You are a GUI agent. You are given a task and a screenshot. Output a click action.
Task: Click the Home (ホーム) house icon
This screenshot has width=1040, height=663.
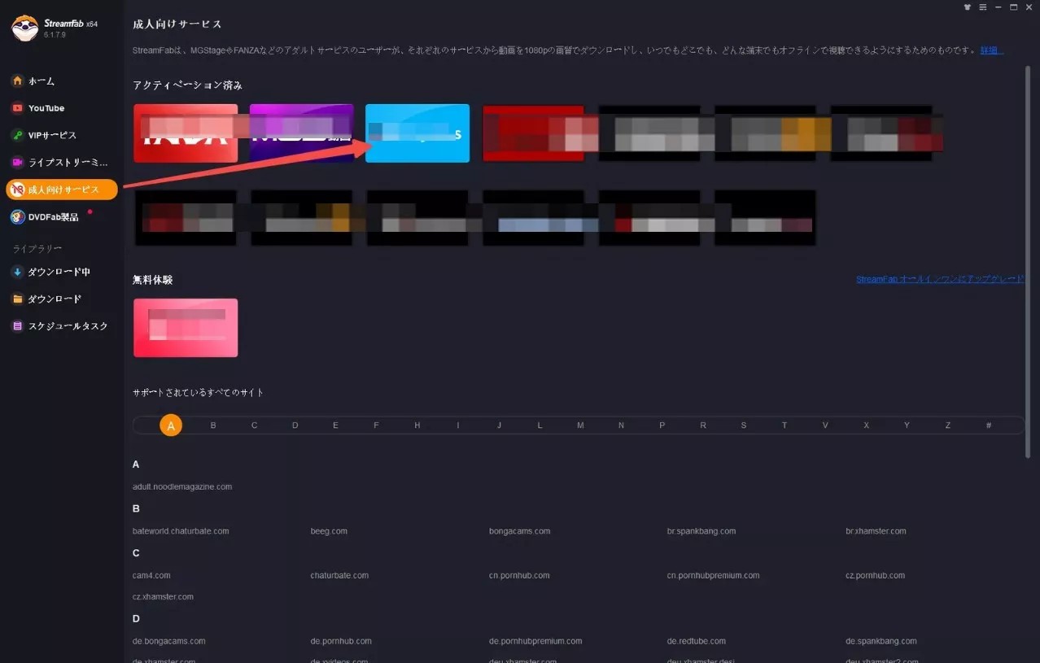[17, 81]
